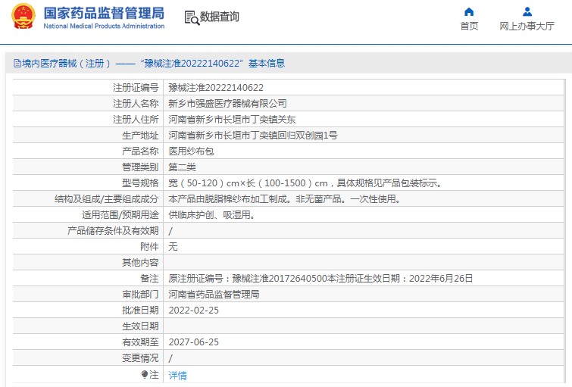Click the 首页 home icon
The height and width of the screenshot is (387, 572).
pos(469,12)
